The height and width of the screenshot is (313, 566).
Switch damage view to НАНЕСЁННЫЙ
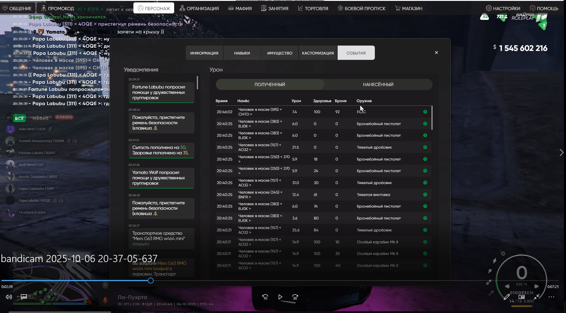pos(378,85)
